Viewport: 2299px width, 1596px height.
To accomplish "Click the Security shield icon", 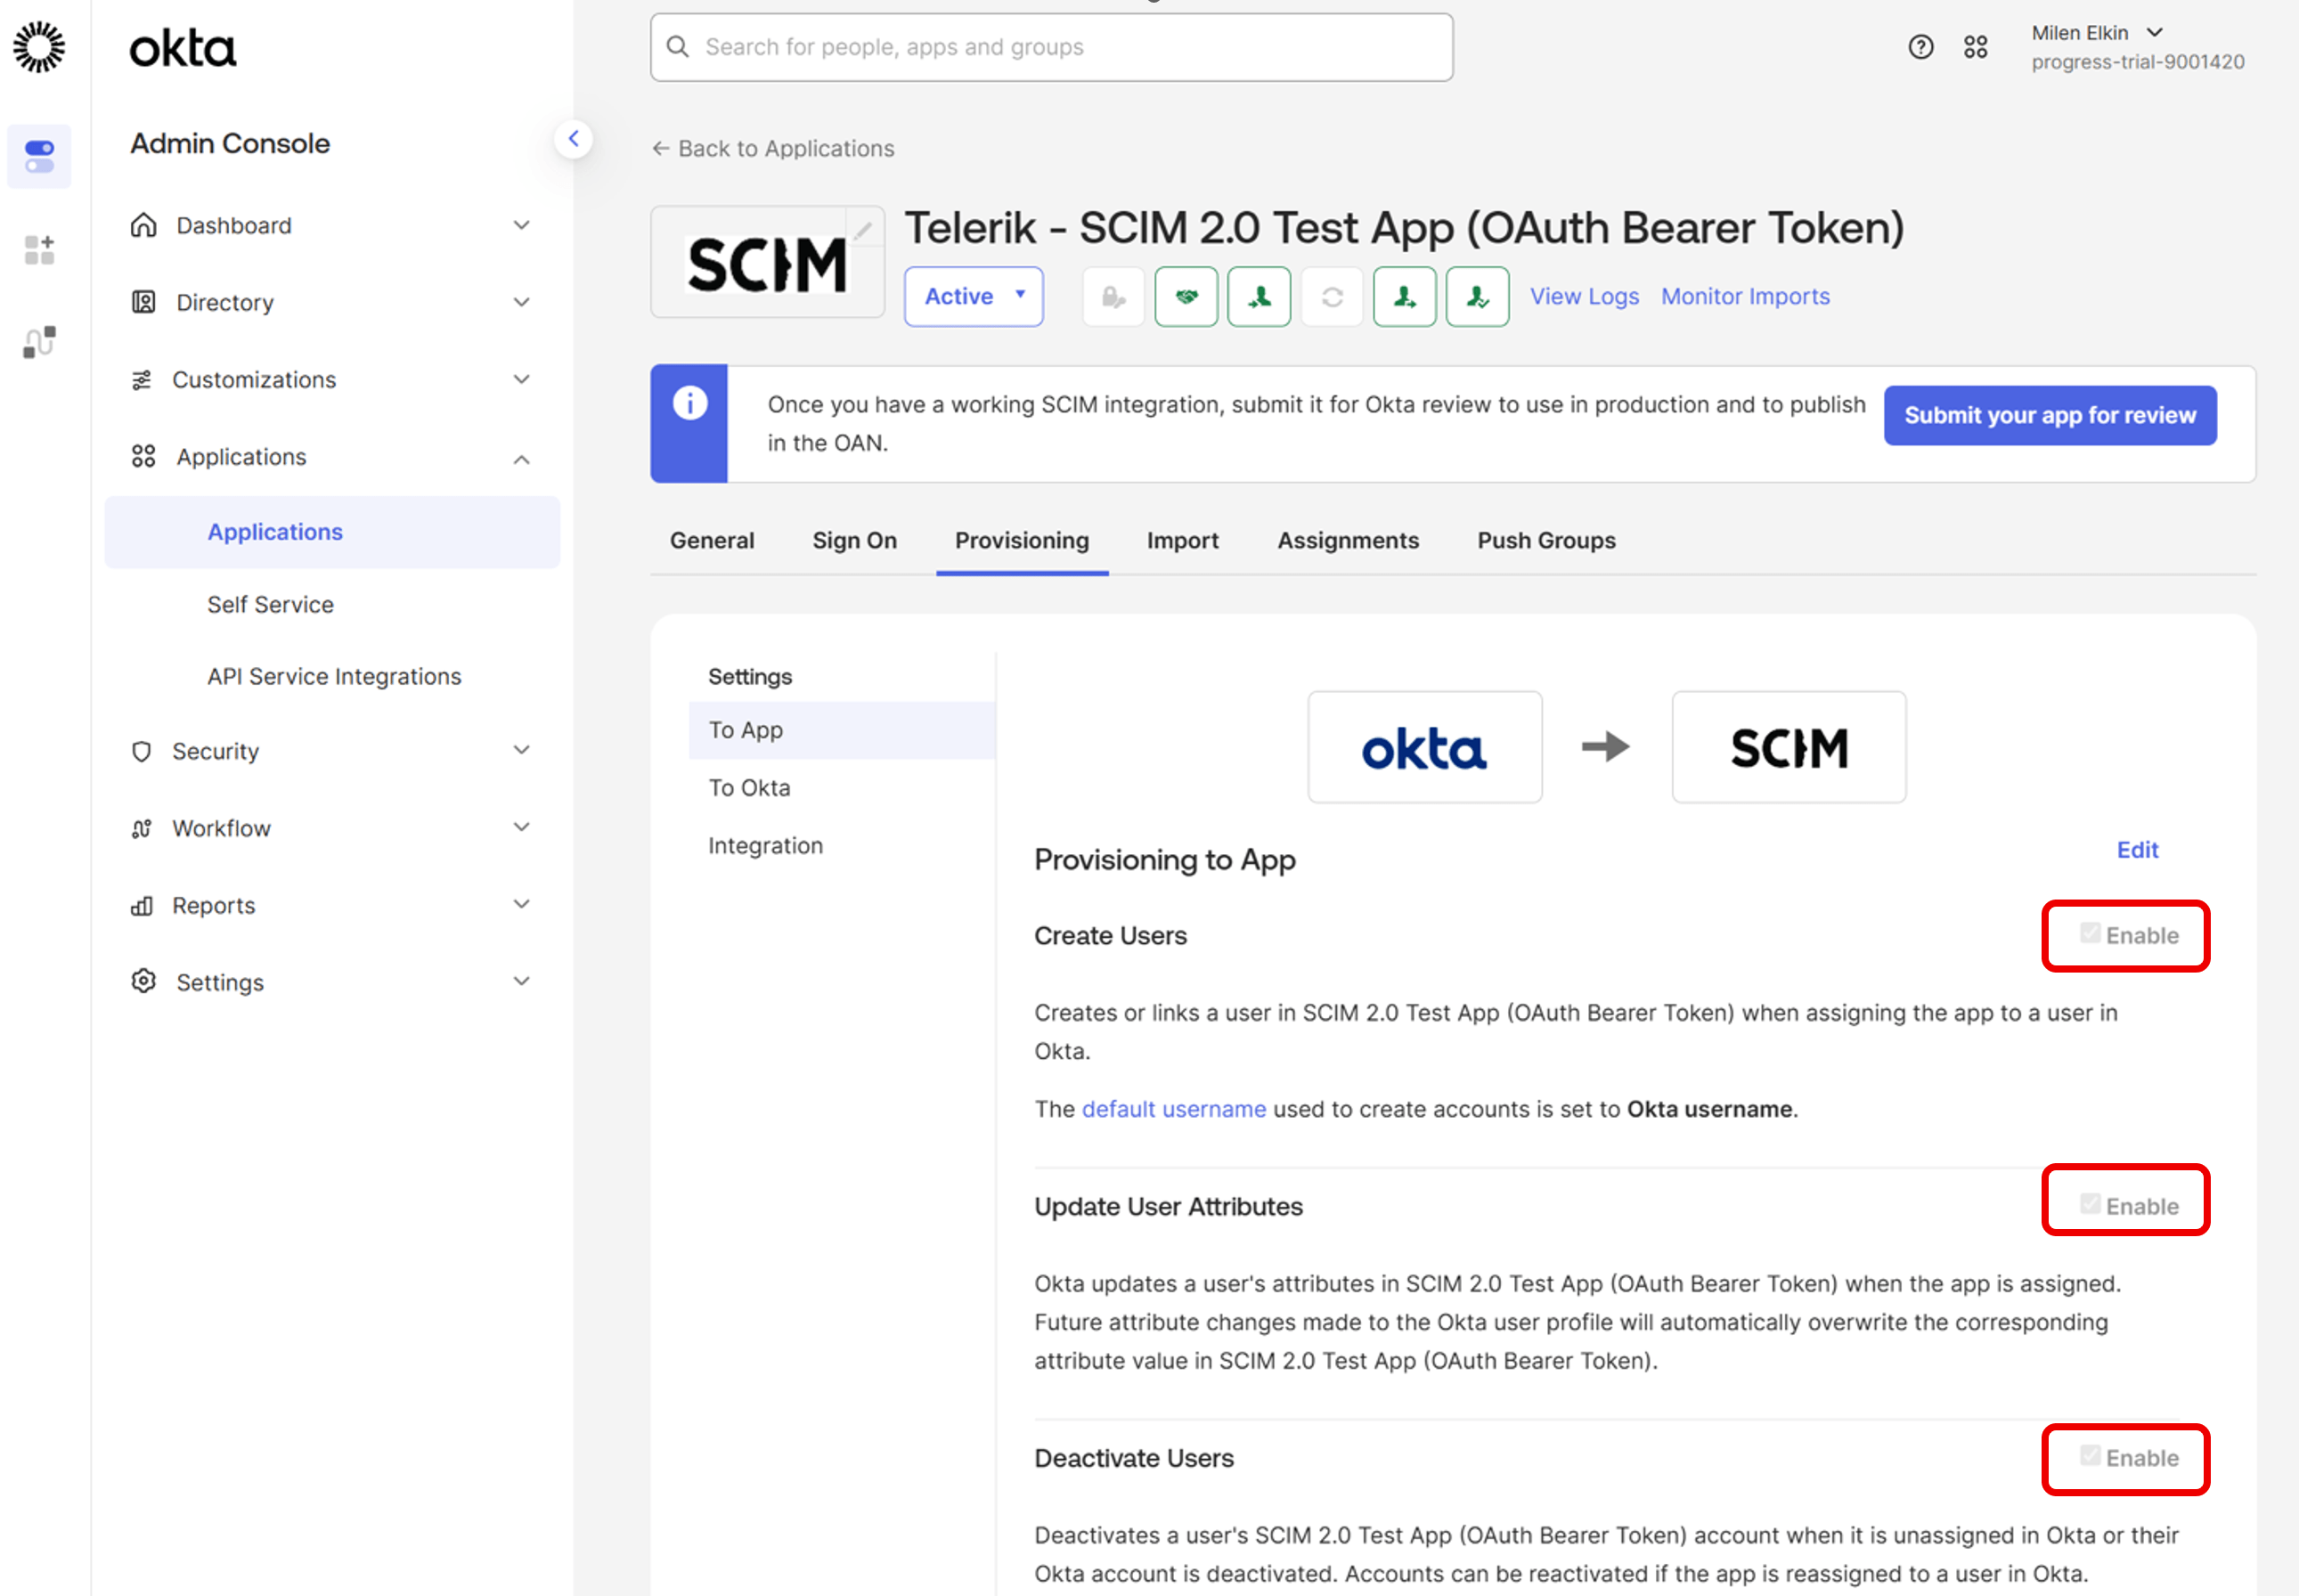I will click(142, 751).
